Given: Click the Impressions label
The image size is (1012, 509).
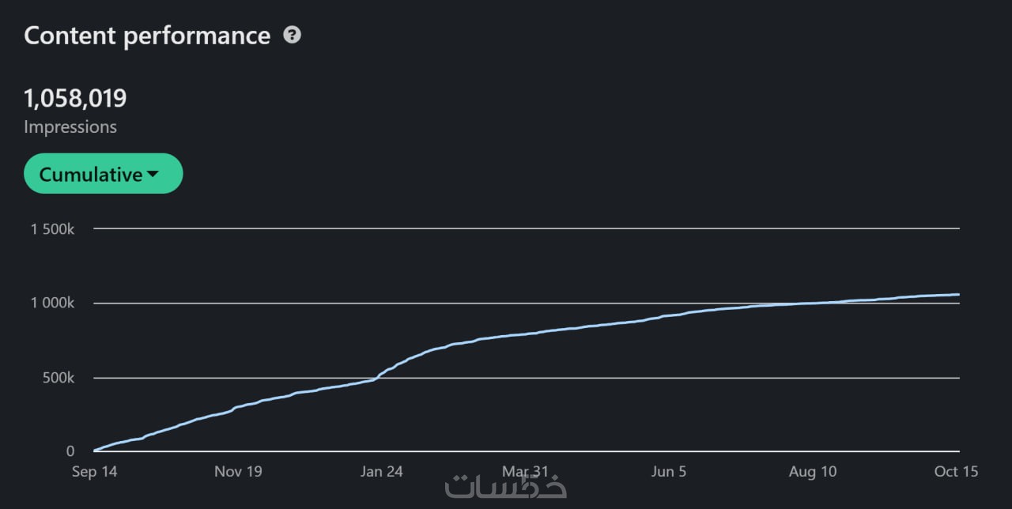Looking at the screenshot, I should tap(70, 126).
